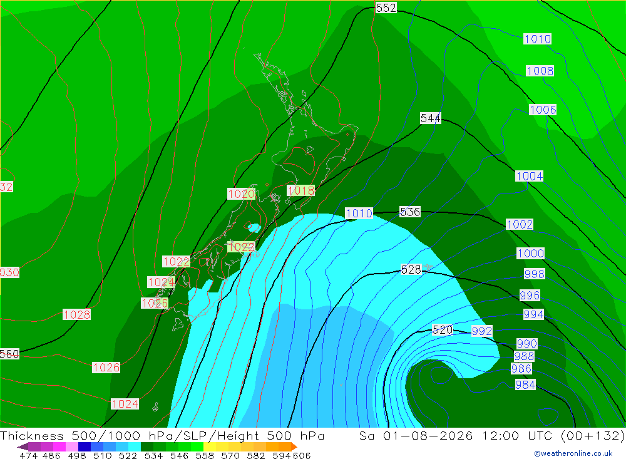Select the blue 1004 isobar label

[530, 176]
